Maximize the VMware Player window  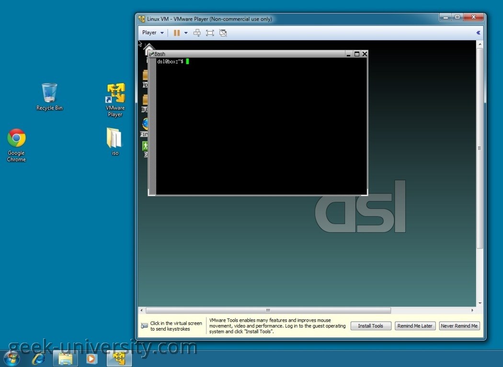[457, 17]
